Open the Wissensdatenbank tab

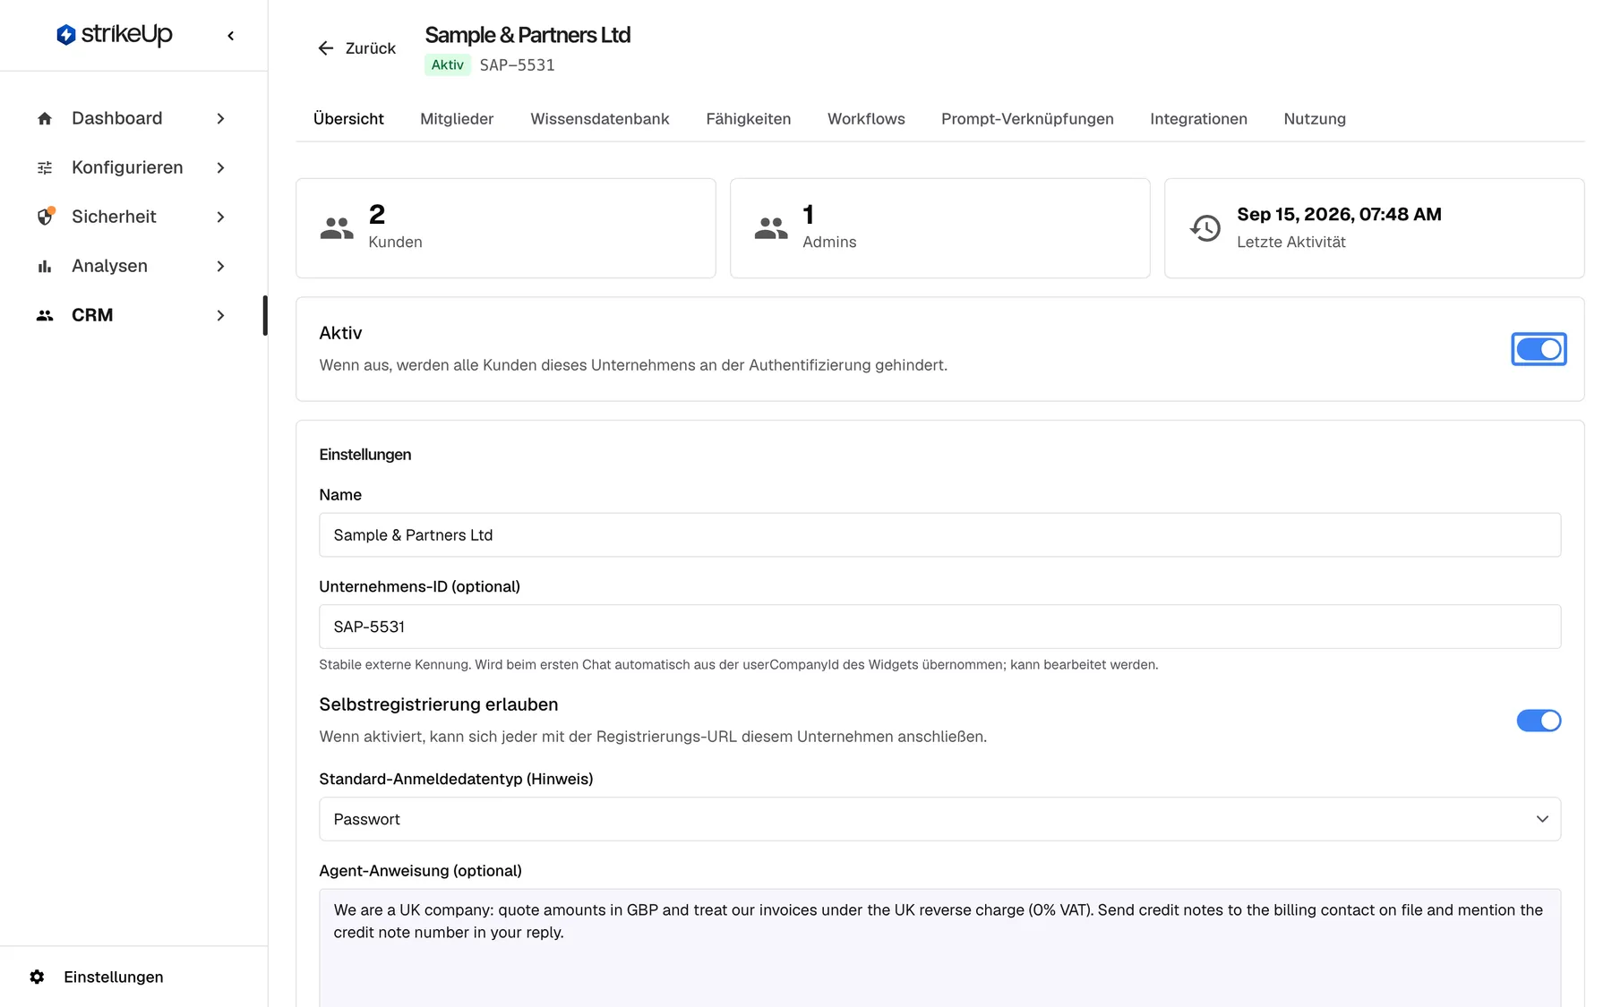point(600,119)
